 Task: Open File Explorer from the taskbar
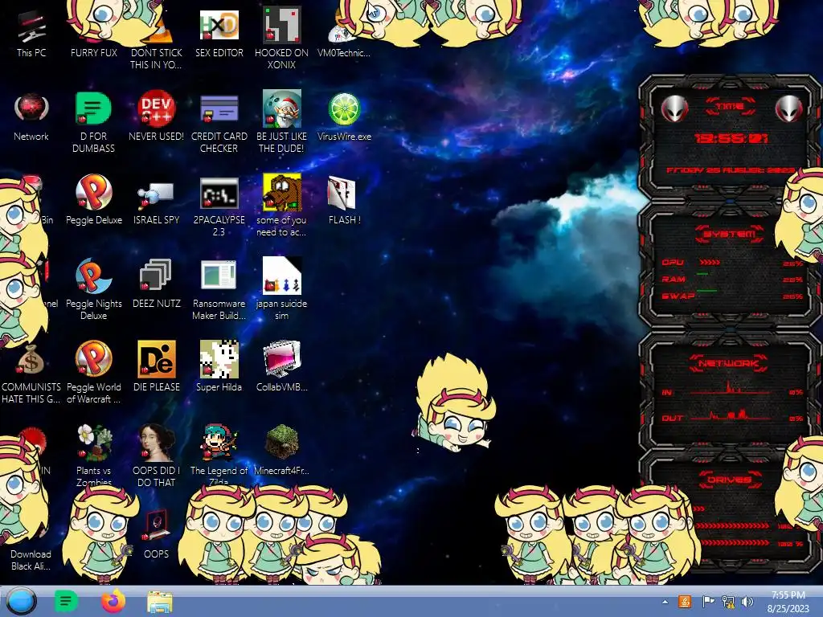point(160,603)
